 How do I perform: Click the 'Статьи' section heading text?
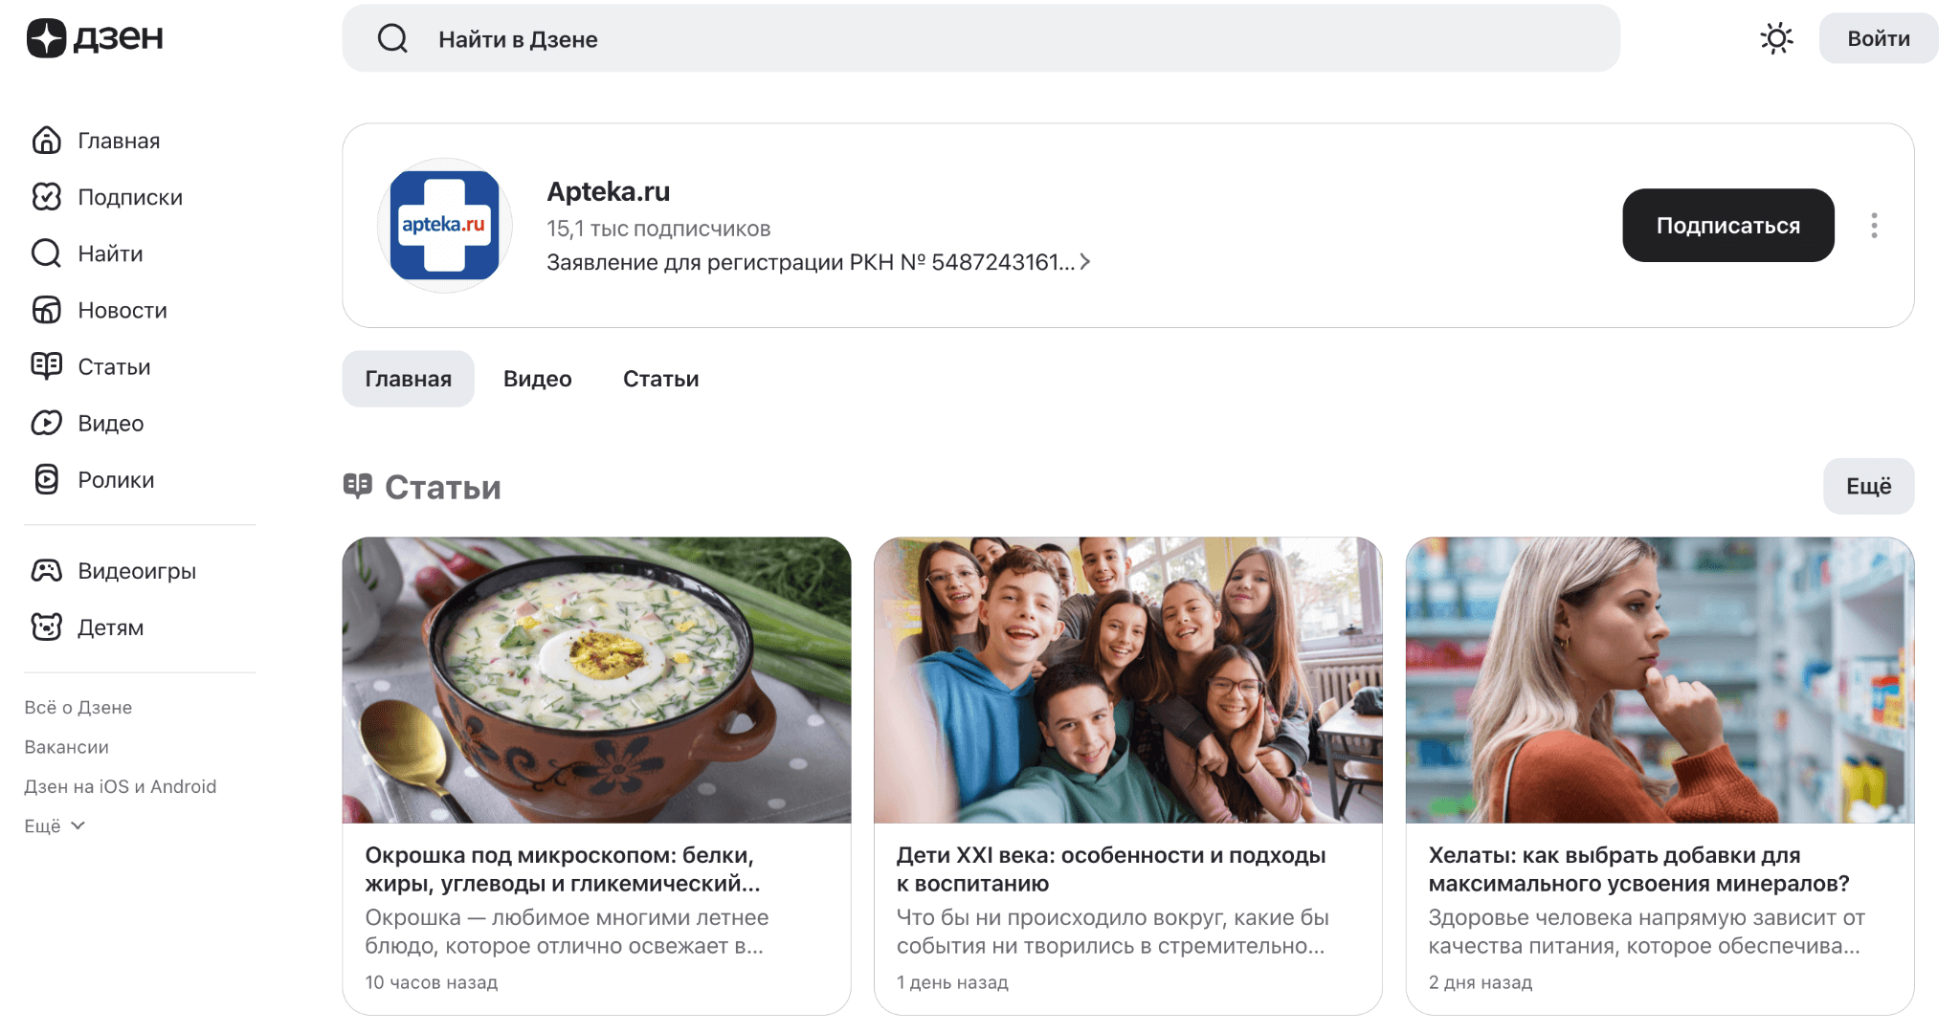(442, 487)
